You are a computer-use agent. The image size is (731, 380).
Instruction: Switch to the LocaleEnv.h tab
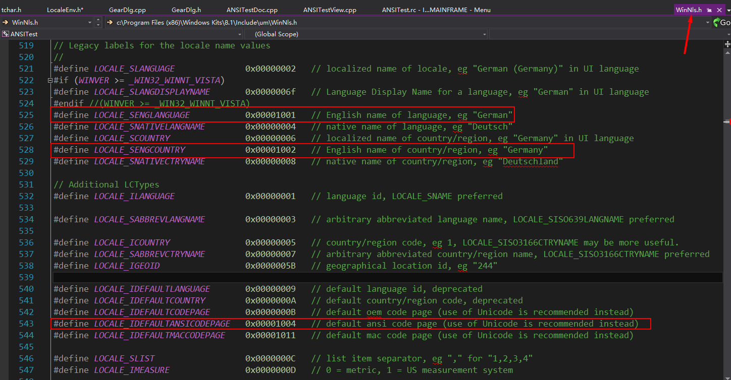pyautogui.click(x=65, y=10)
